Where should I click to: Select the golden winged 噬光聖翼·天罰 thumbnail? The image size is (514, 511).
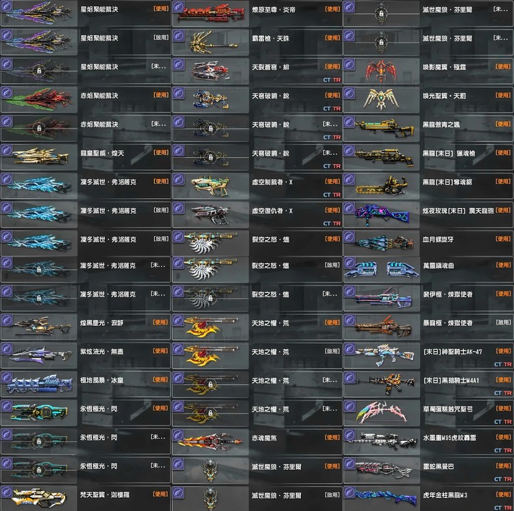point(381,99)
